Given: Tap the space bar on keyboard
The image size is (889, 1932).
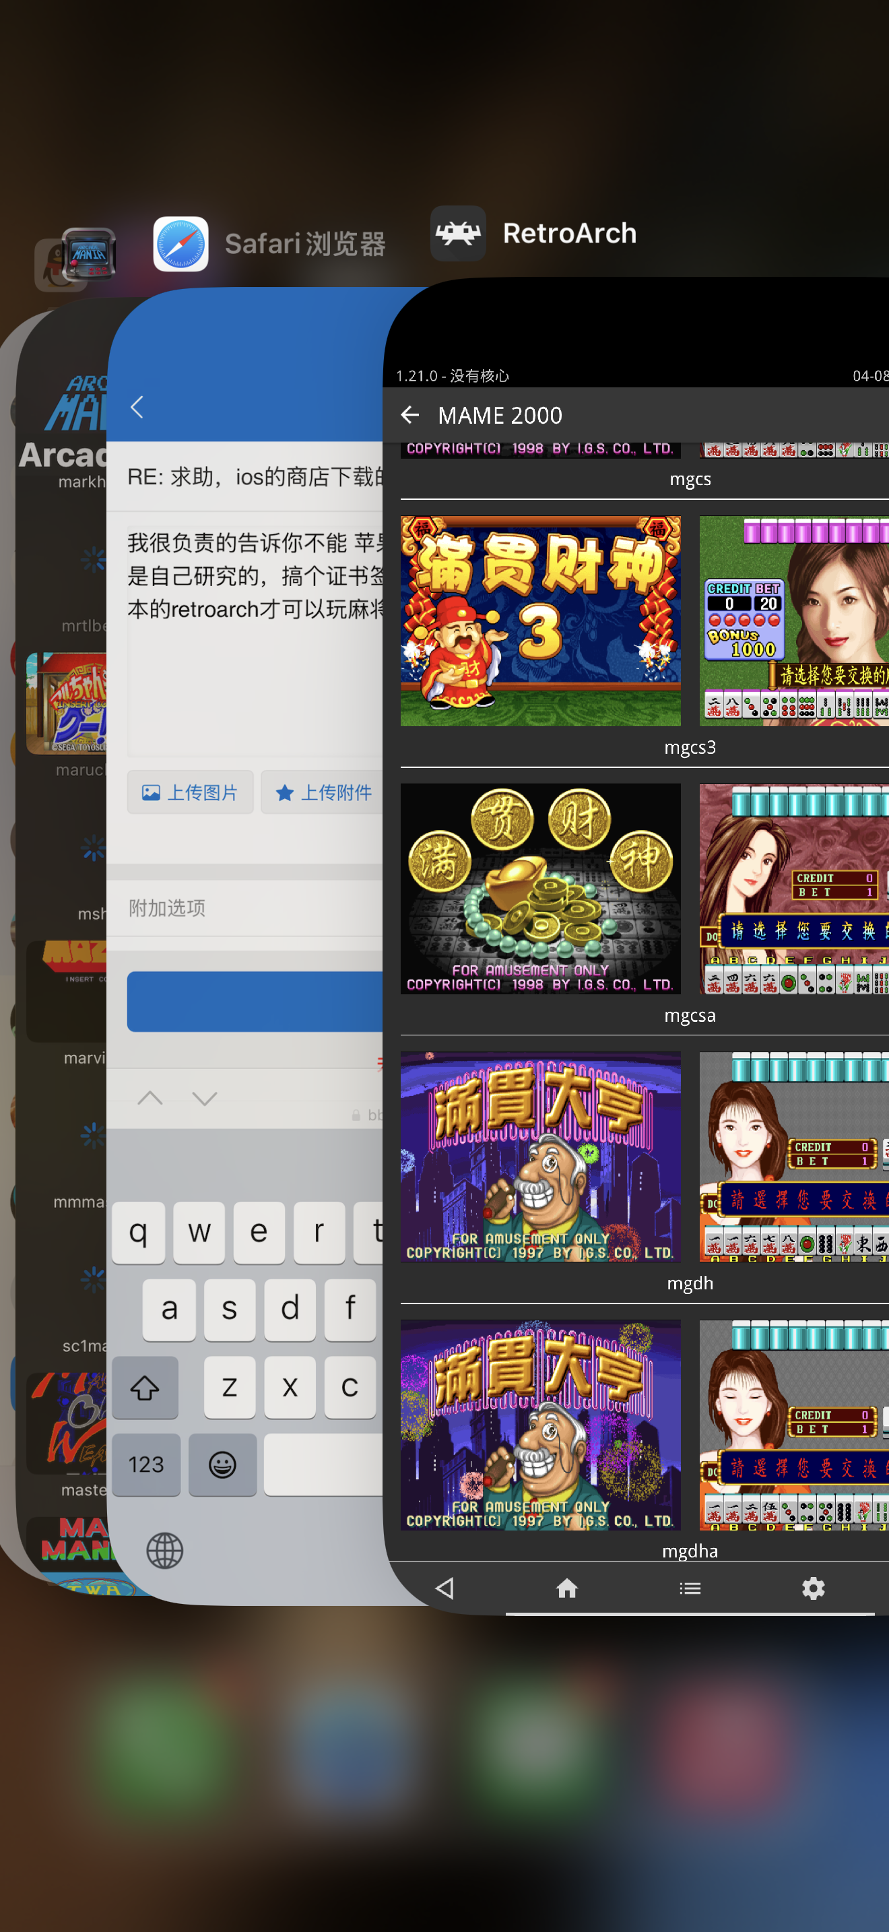Looking at the screenshot, I should (x=323, y=1464).
